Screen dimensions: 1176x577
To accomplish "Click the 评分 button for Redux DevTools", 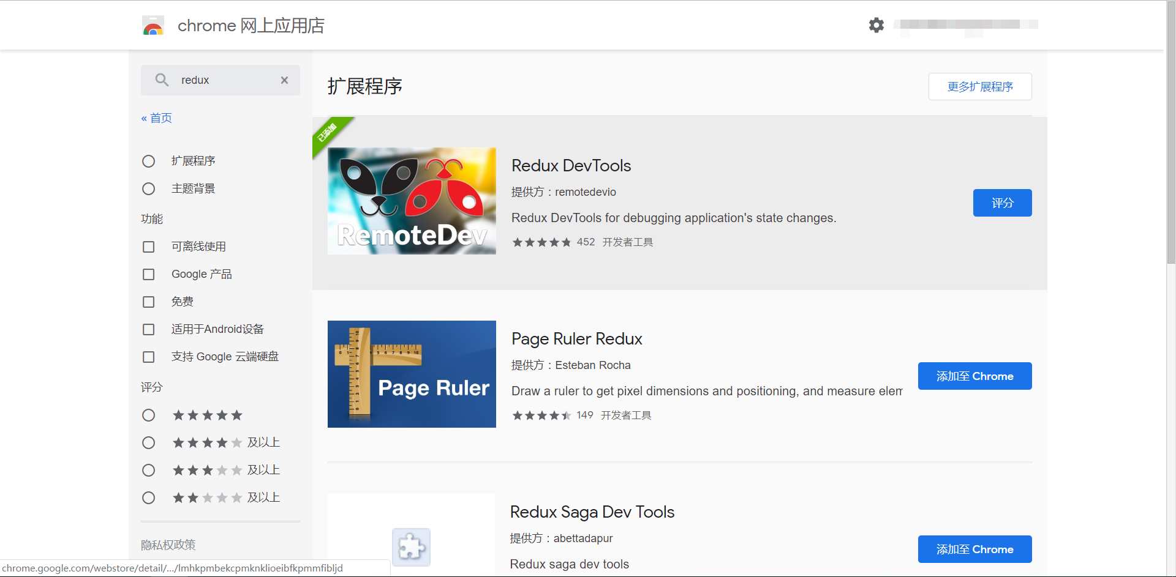I will pos(1002,203).
